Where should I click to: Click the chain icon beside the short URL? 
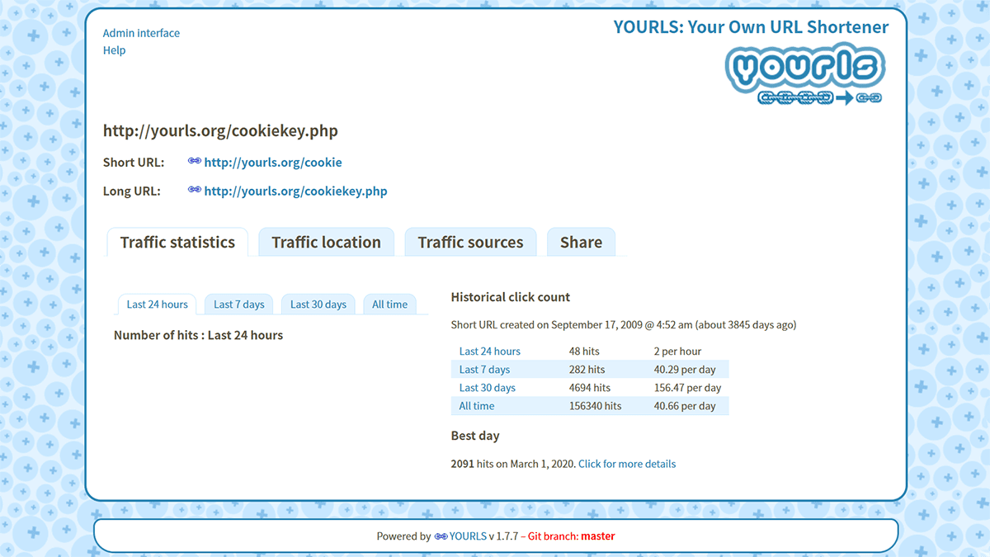tap(195, 162)
